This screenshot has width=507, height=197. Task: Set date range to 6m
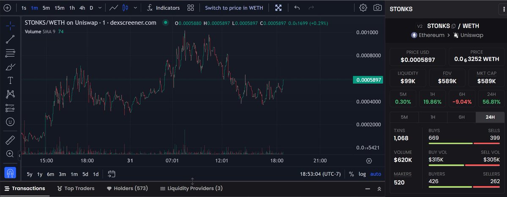[x=51, y=174]
